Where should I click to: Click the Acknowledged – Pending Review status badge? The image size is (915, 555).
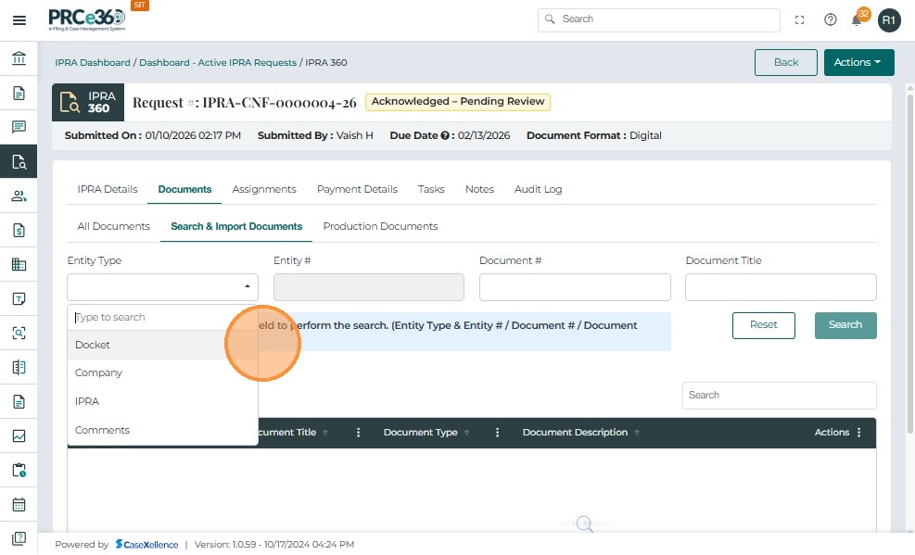(458, 102)
